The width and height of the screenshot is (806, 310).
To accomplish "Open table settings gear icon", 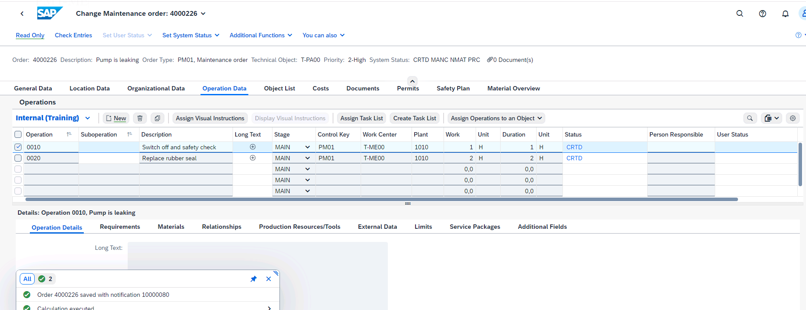I will 792,118.
